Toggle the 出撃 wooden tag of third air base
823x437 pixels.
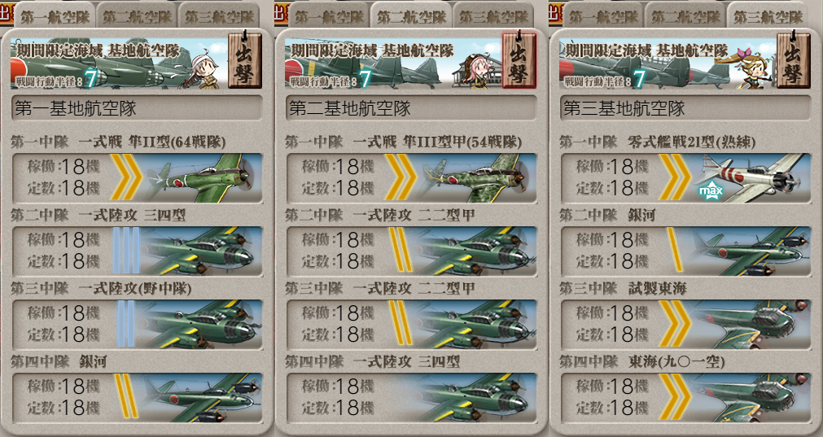coord(793,61)
